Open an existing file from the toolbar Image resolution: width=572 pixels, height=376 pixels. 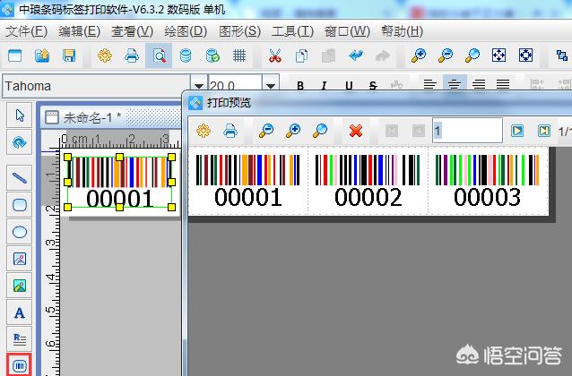pyautogui.click(x=42, y=56)
